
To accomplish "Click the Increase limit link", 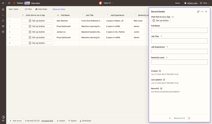I will pyautogui.click(x=47, y=121).
